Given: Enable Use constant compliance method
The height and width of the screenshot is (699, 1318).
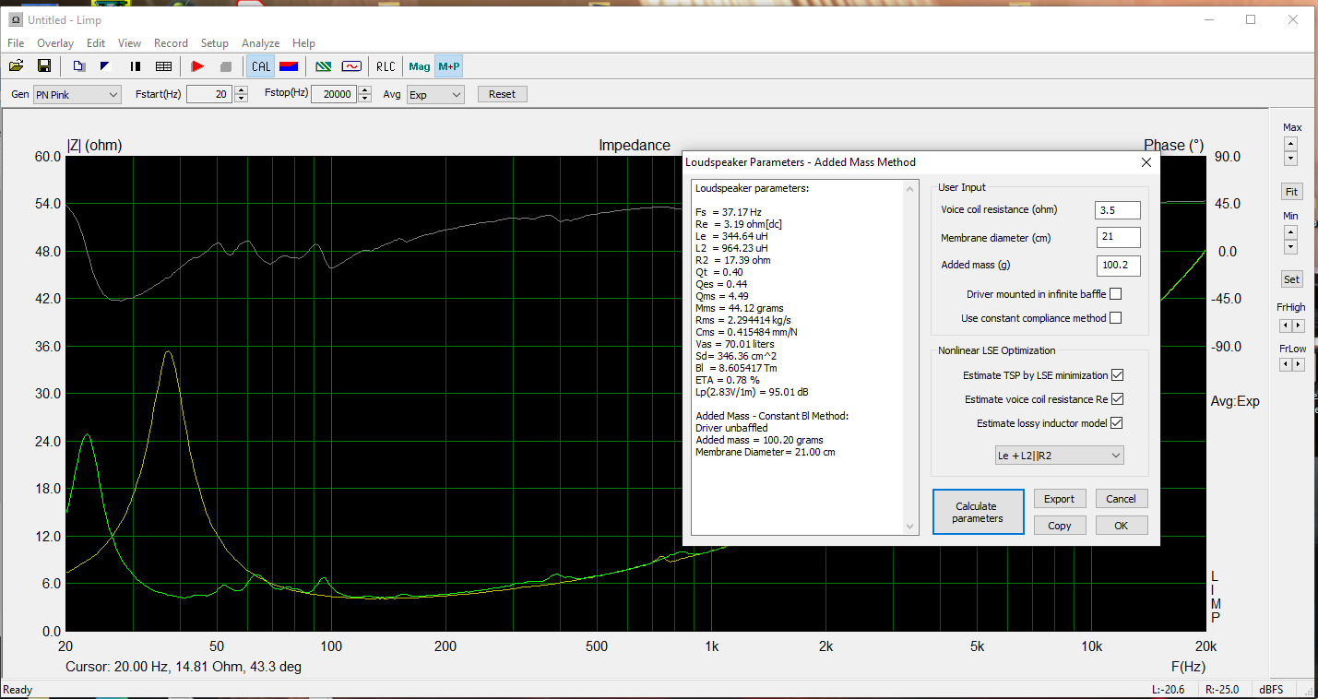Looking at the screenshot, I should point(1116,318).
